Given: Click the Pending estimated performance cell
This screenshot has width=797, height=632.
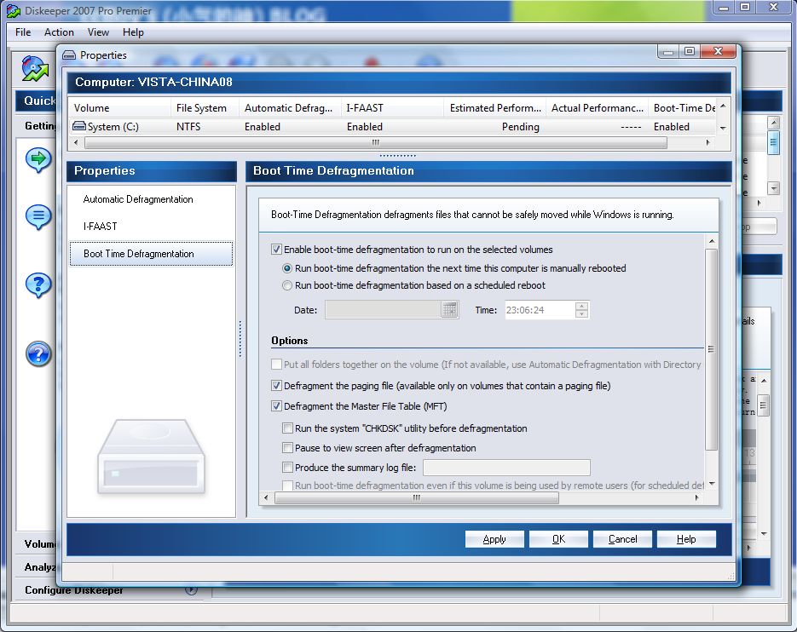Looking at the screenshot, I should 521,127.
